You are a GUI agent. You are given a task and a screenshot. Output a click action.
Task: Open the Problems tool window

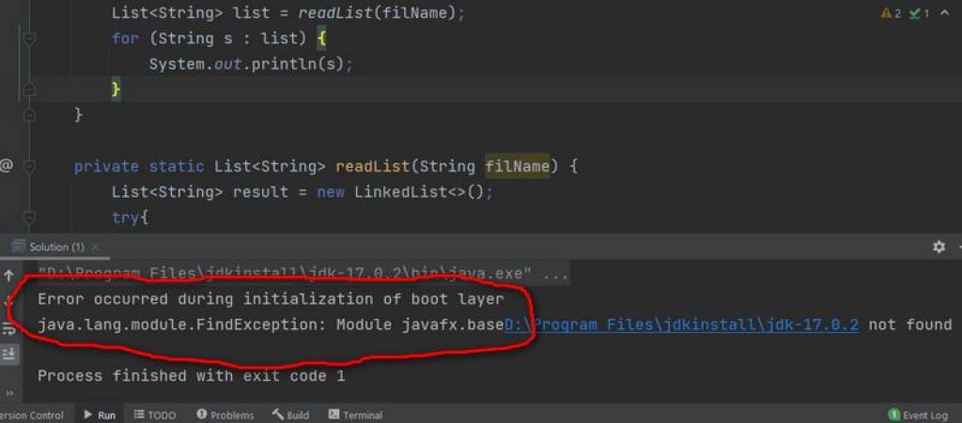click(225, 415)
